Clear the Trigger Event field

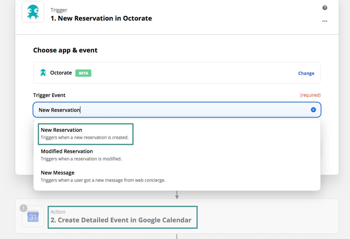tap(313, 110)
